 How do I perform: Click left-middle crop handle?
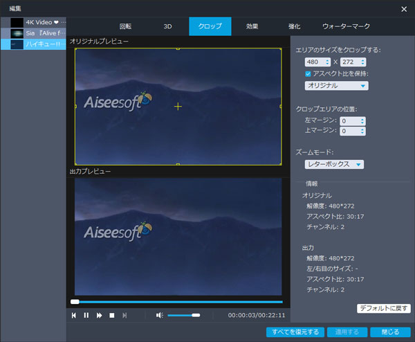pyautogui.click(x=75, y=107)
